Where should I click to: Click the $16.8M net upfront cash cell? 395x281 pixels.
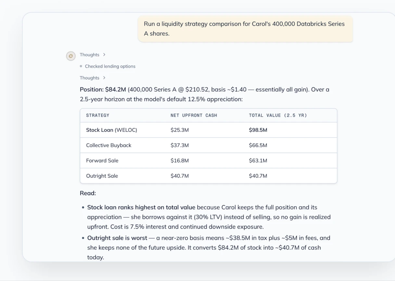click(180, 161)
